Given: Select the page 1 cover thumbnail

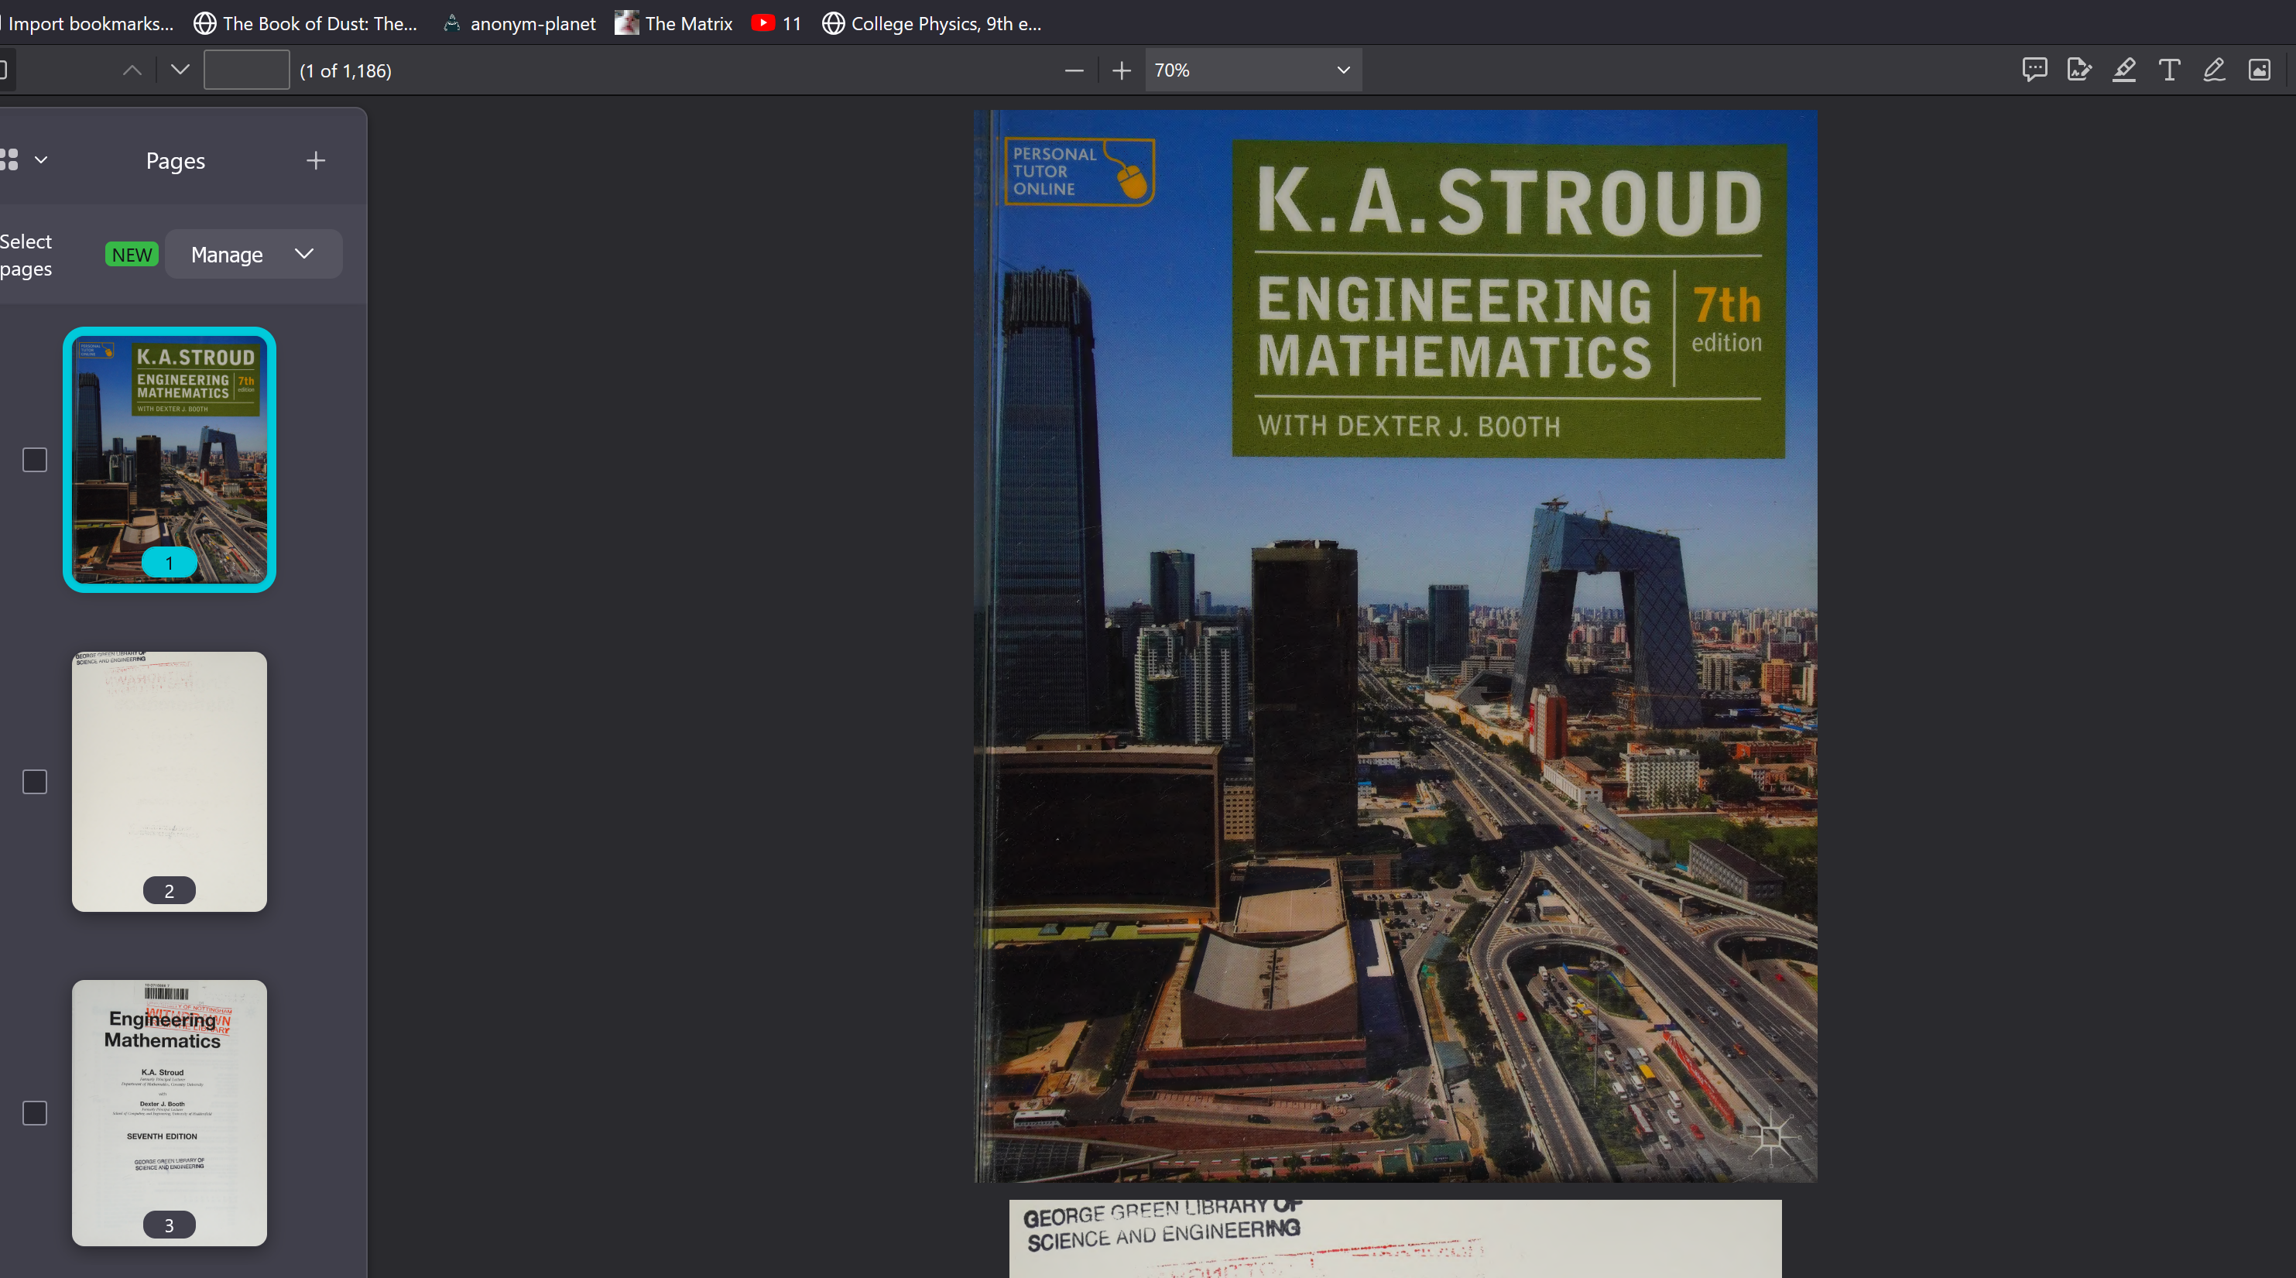Looking at the screenshot, I should [170, 460].
